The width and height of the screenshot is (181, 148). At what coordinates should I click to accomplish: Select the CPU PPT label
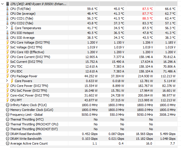[x=16, y=100]
